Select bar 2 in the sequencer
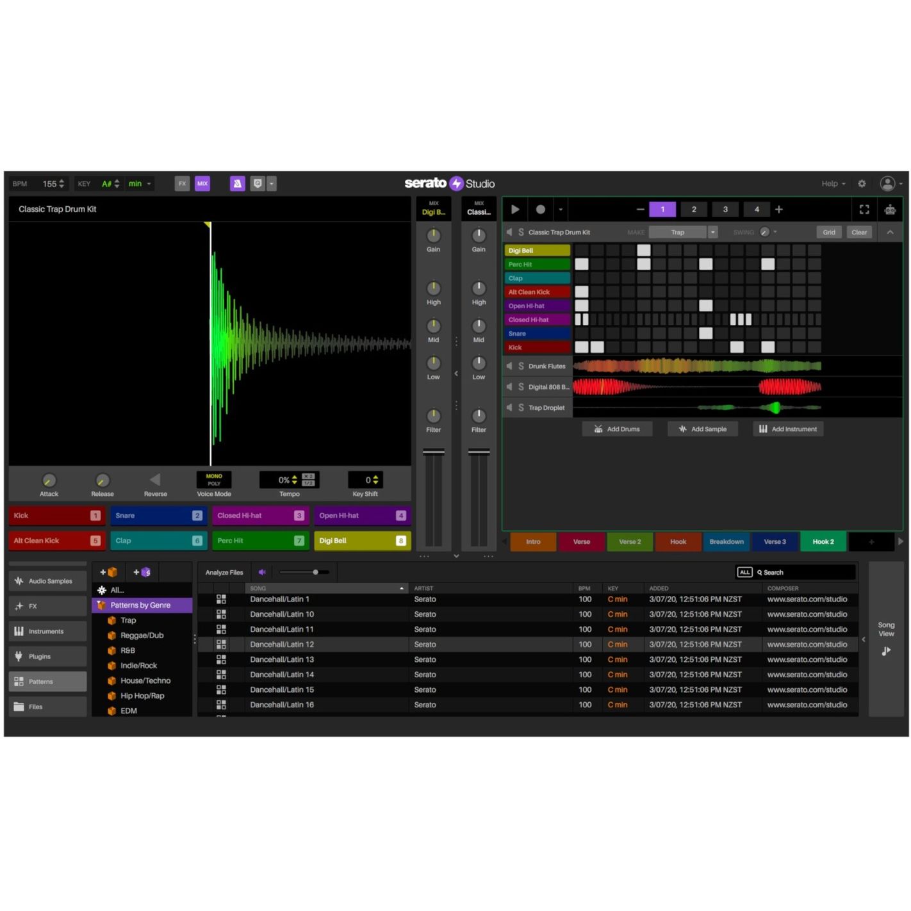The height and width of the screenshot is (911, 911). click(694, 209)
